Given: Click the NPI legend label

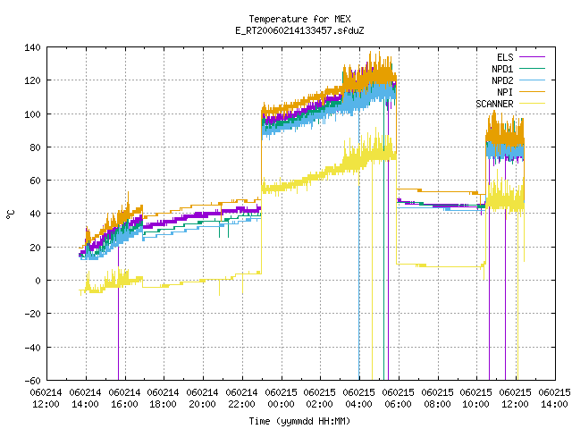Looking at the screenshot, I should (x=505, y=92).
